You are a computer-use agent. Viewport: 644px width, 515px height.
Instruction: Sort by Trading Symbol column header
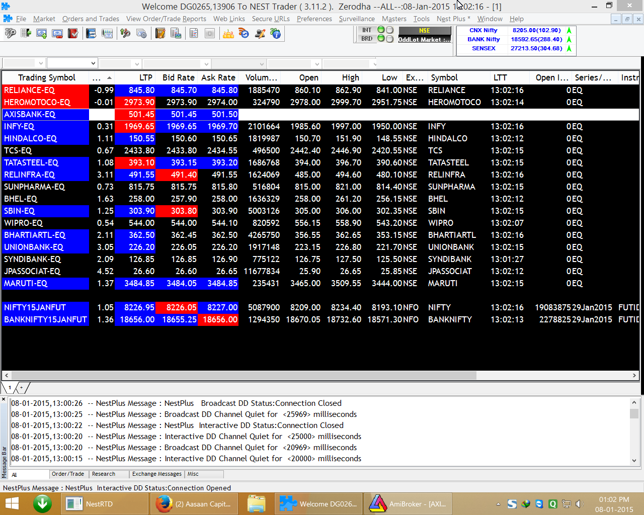click(x=46, y=77)
